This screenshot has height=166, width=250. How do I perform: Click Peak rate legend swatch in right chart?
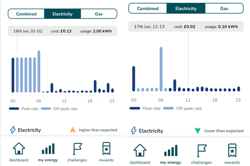[135, 108]
